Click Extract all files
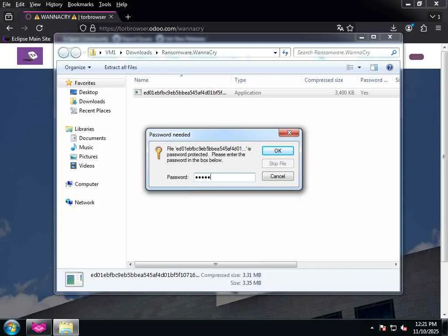The width and height of the screenshot is (448, 336). 121,67
